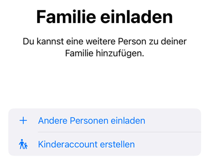
Task: Tap the parent and child icon
Action: coord(23,144)
